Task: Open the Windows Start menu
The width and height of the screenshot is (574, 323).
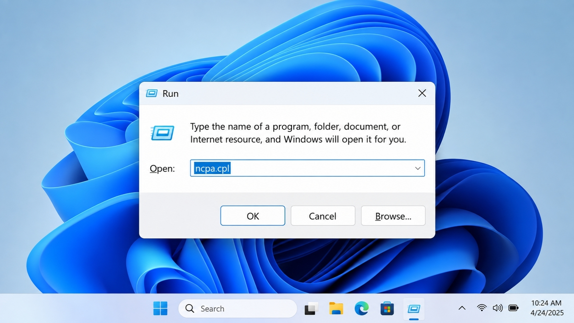Action: tap(160, 309)
